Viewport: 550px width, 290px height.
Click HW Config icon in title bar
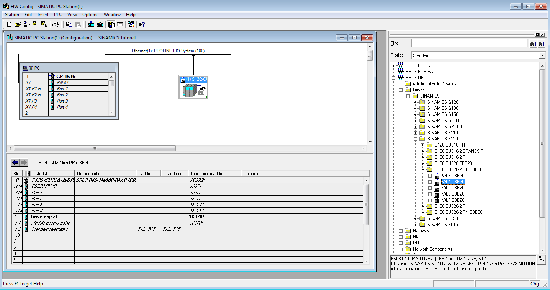[x=6, y=6]
